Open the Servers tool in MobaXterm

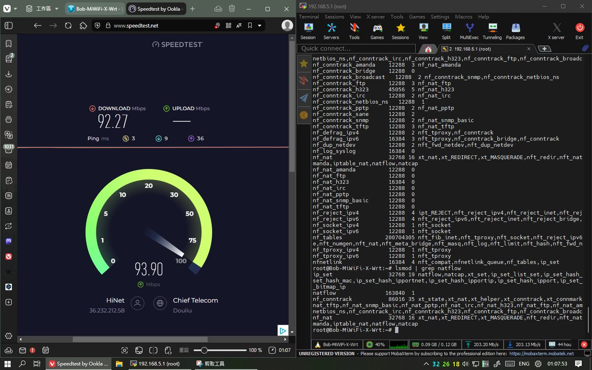331,31
